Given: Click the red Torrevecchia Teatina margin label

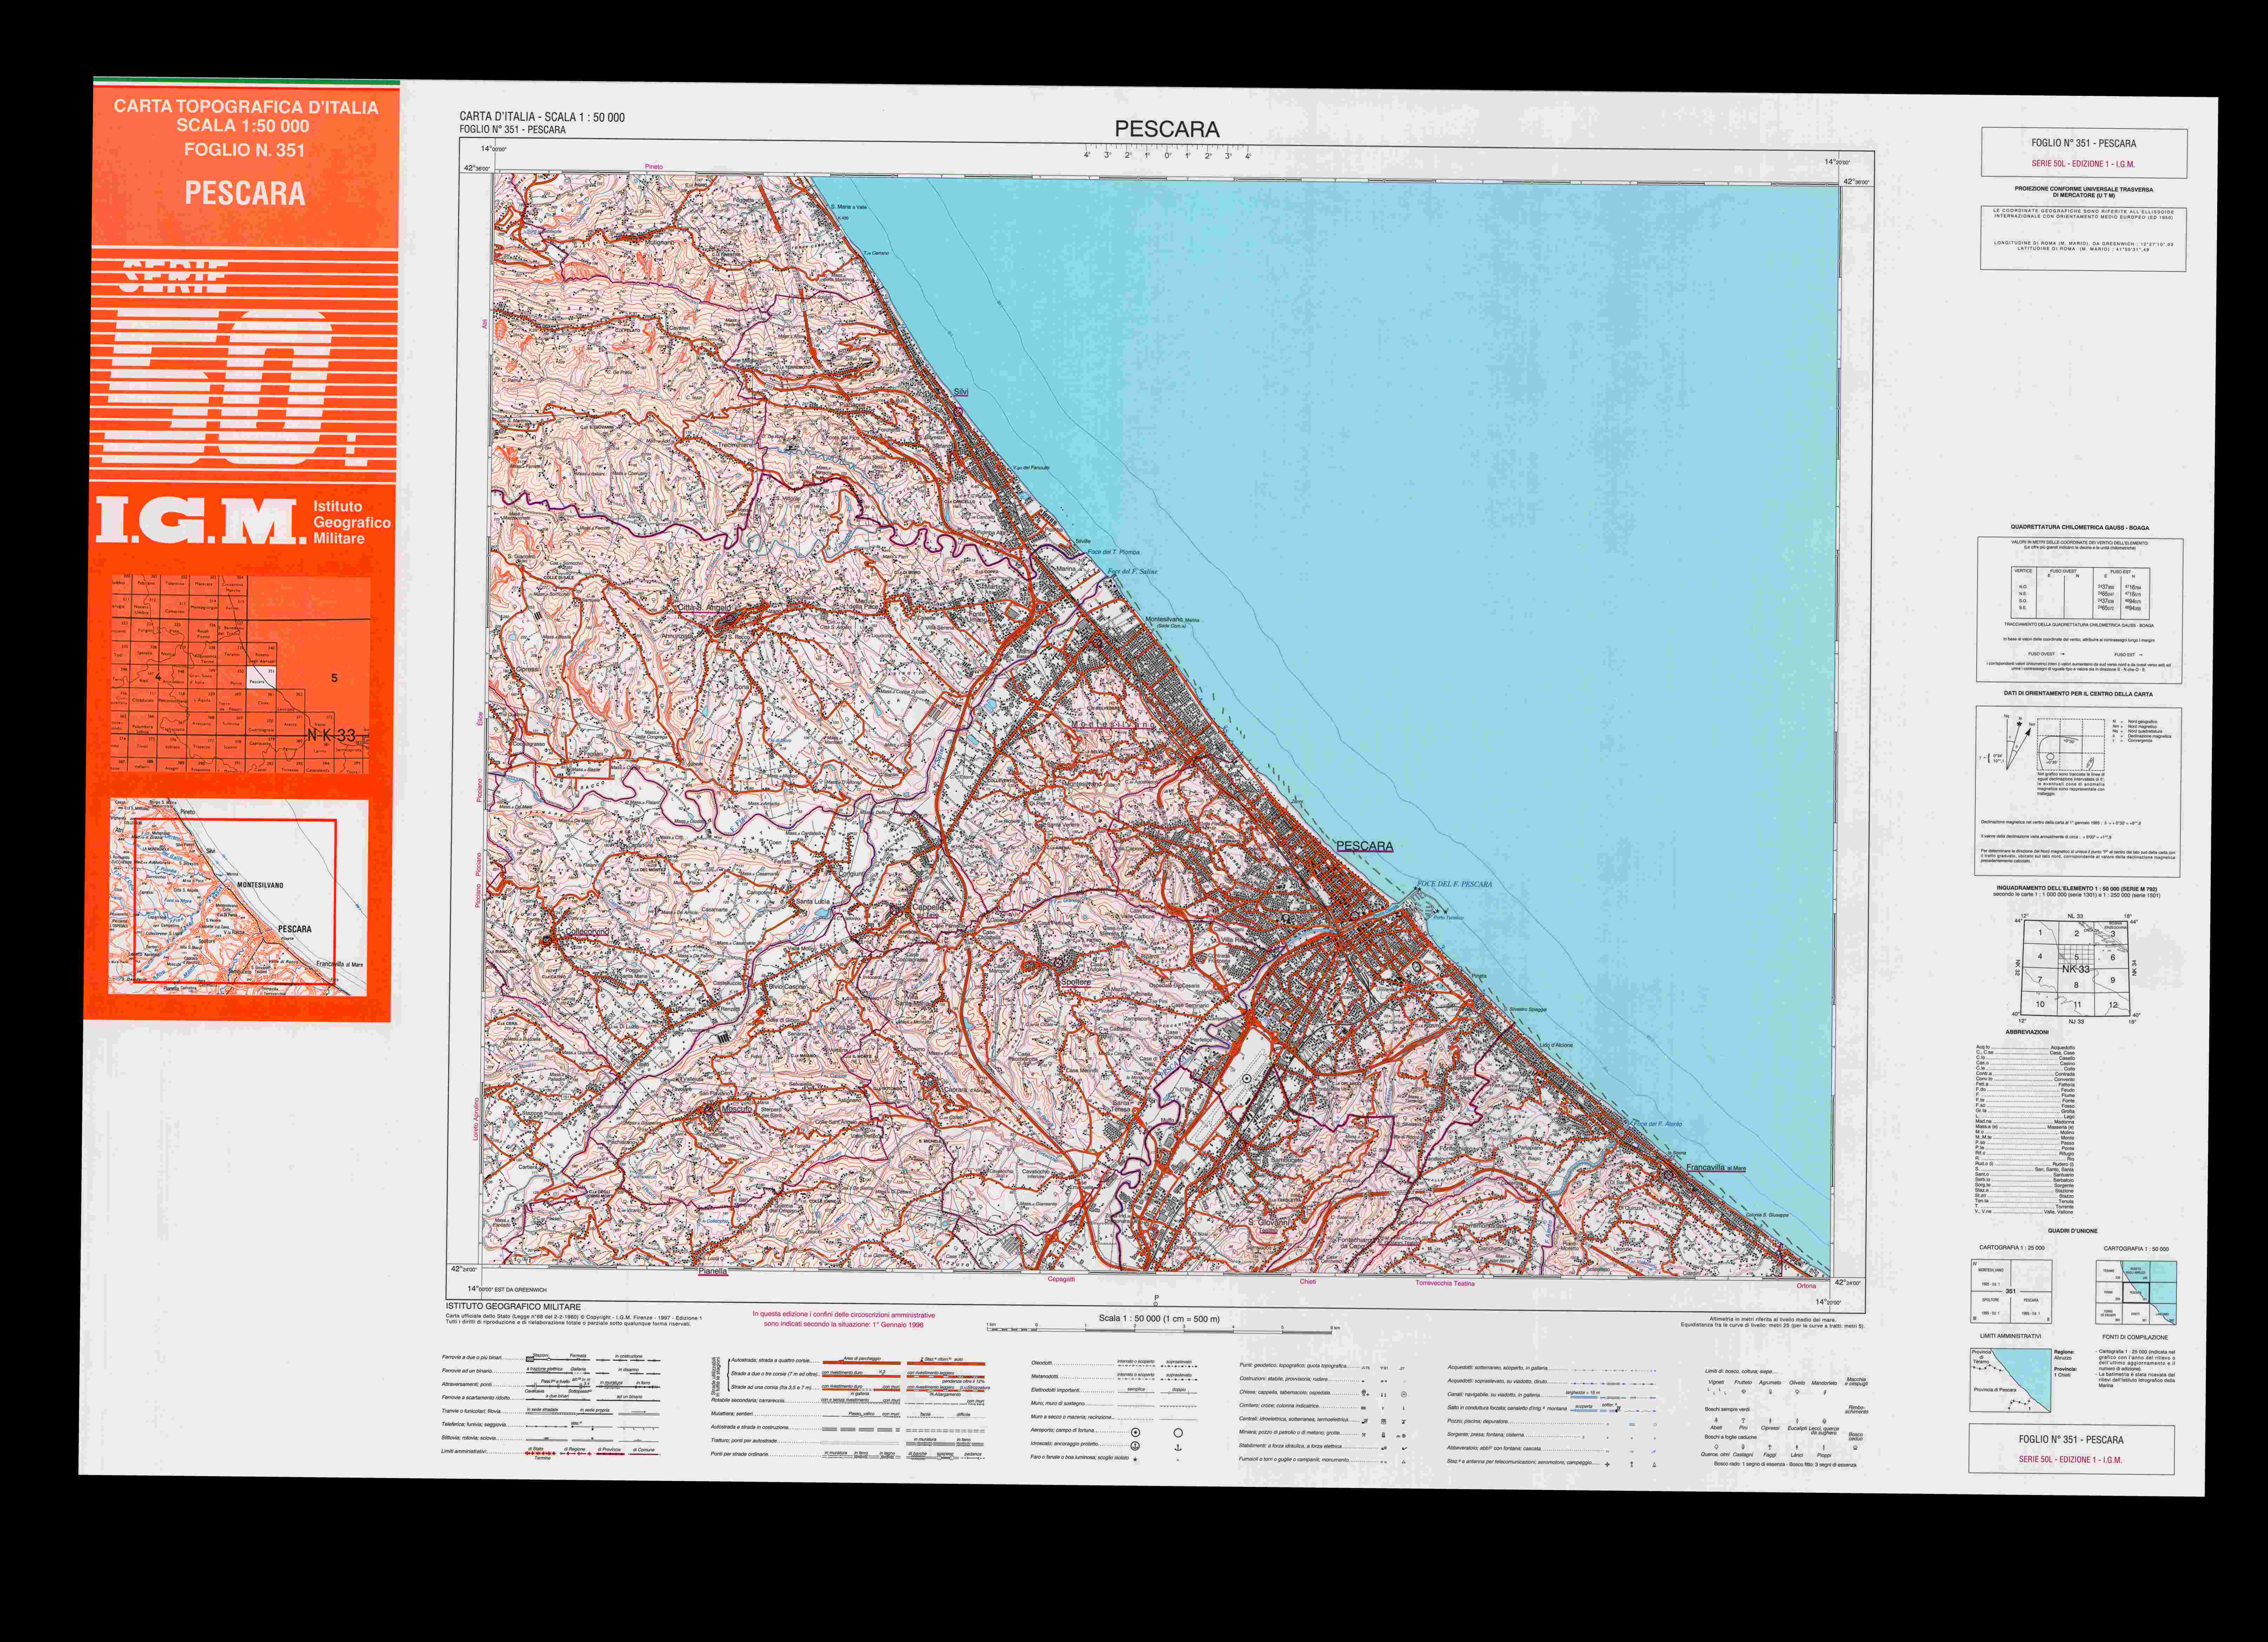Looking at the screenshot, I should click(x=1445, y=1283).
